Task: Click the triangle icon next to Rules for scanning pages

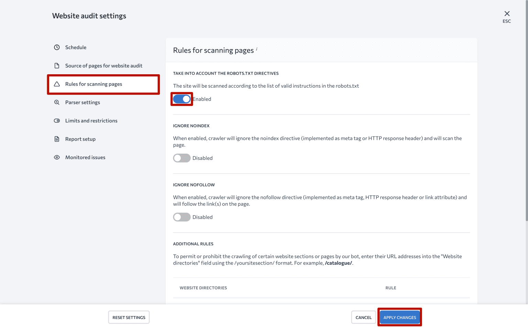Action: (x=57, y=84)
